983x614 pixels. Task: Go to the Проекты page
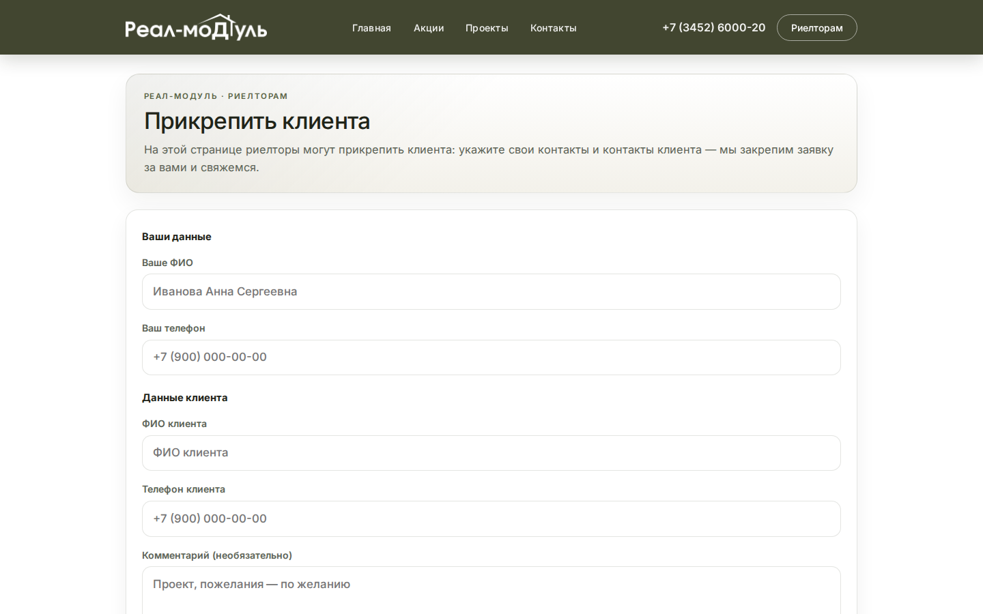[x=487, y=28]
